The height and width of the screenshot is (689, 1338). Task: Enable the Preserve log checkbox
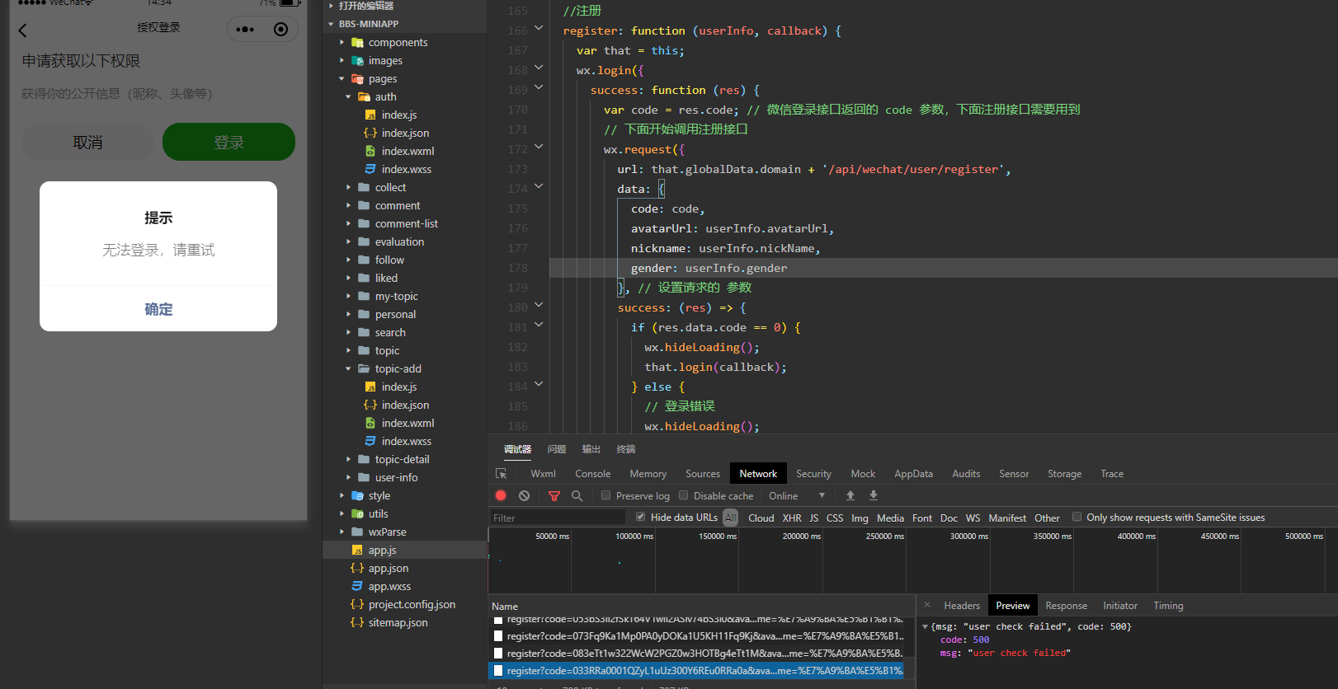(605, 495)
